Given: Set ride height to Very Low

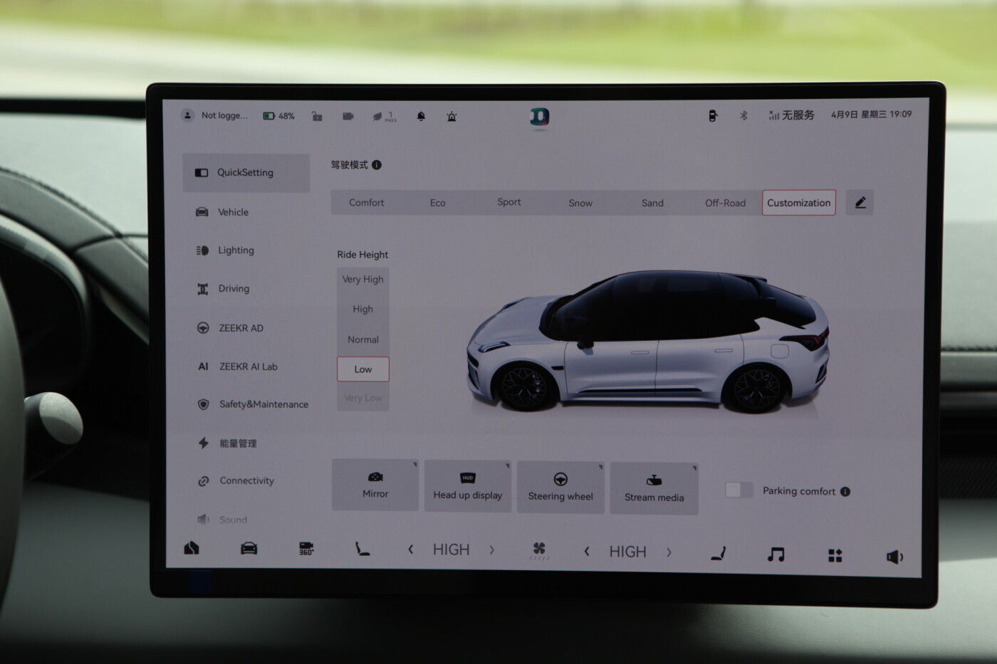Looking at the screenshot, I should pyautogui.click(x=363, y=398).
